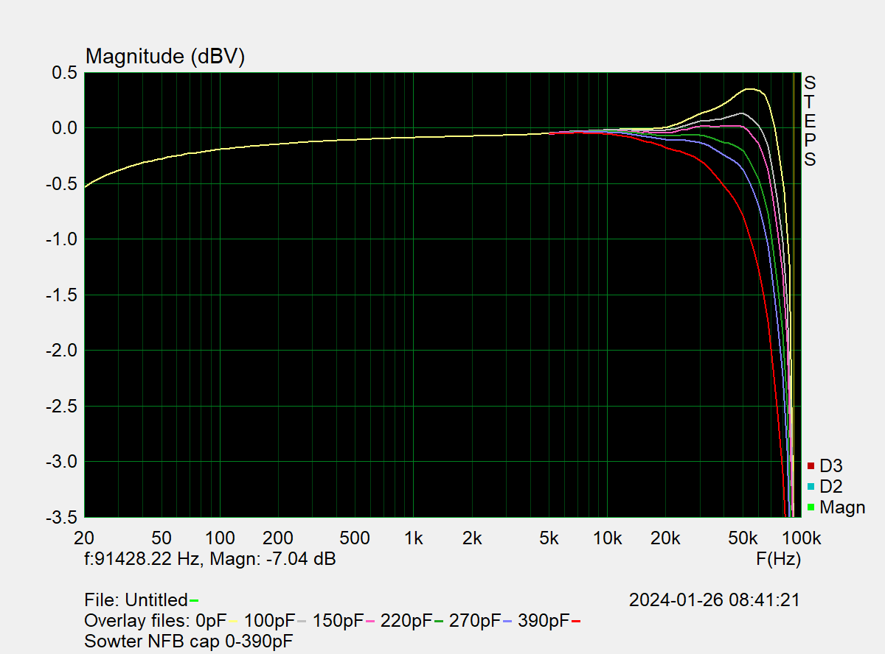The image size is (885, 654).
Task: Click the green Magn legend marker
Action: 810,507
